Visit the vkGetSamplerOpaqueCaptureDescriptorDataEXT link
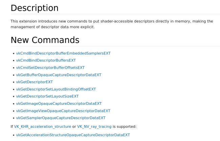220x141 pixels. pos(61,118)
